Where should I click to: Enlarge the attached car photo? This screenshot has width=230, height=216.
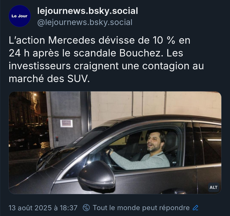pos(115,143)
